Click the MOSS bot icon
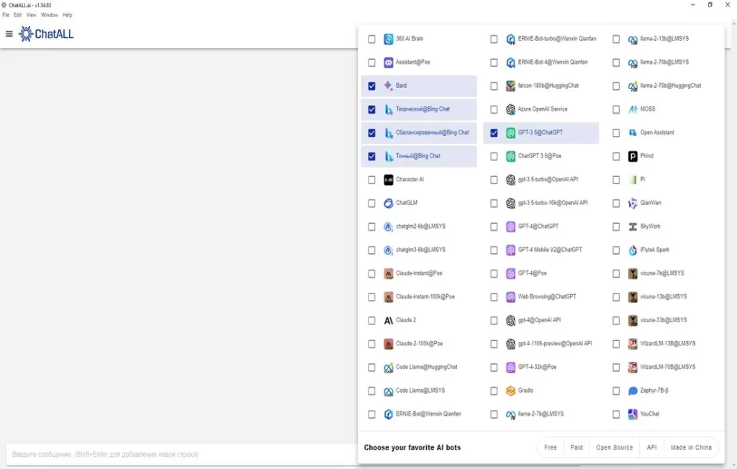The image size is (737, 469). coord(633,109)
